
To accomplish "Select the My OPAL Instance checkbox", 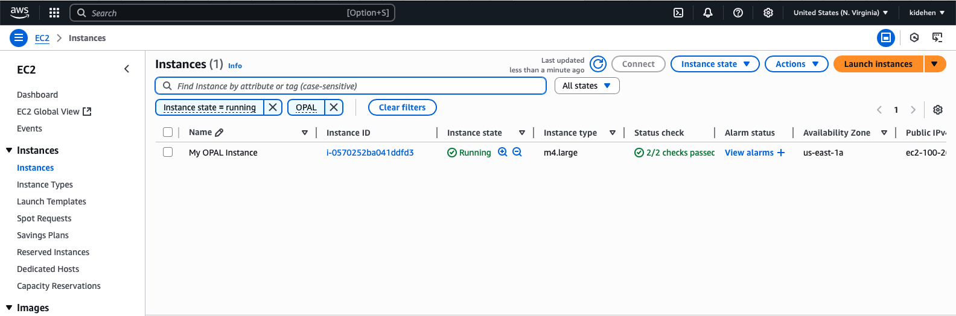I will tap(168, 152).
